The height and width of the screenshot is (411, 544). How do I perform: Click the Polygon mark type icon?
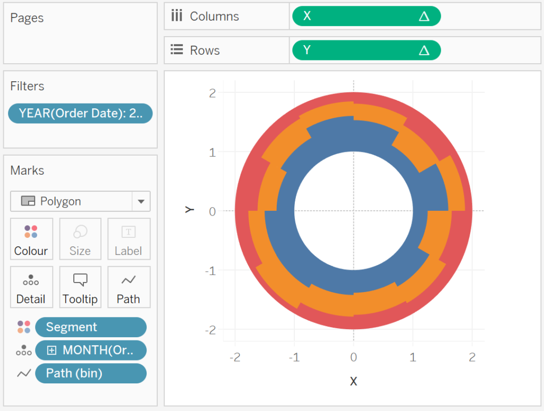point(28,201)
